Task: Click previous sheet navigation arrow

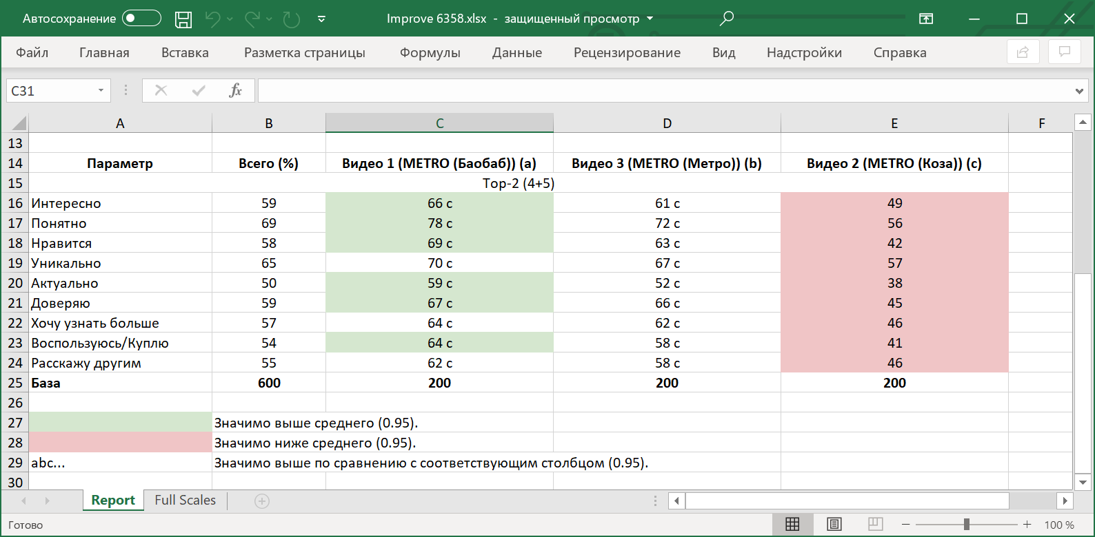Action: click(x=24, y=501)
